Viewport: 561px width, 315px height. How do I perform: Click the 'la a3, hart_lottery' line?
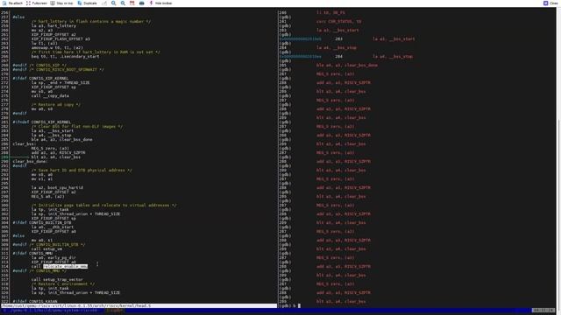click(53, 25)
